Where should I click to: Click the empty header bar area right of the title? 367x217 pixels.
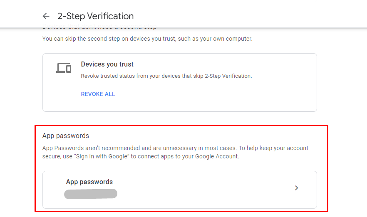coord(250,16)
